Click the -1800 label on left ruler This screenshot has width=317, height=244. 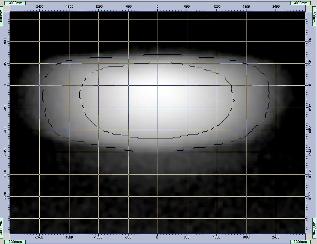coord(5,174)
